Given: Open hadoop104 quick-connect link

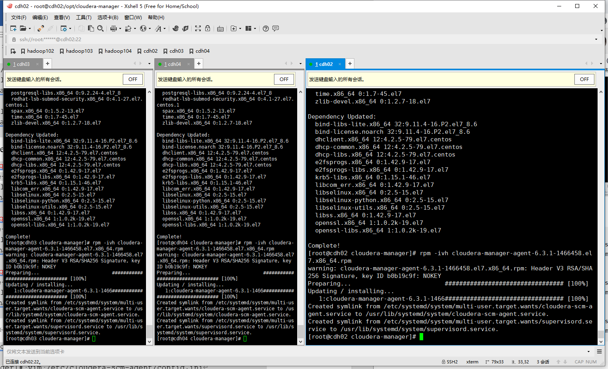Looking at the screenshot, I should tap(115, 51).
